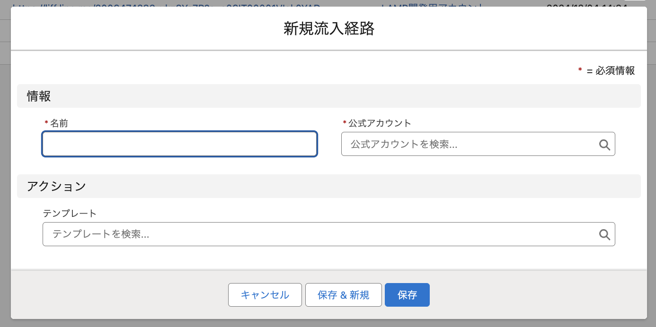656x327 pixels.
Task: Click the 保存 & 新規 button
Action: point(343,295)
